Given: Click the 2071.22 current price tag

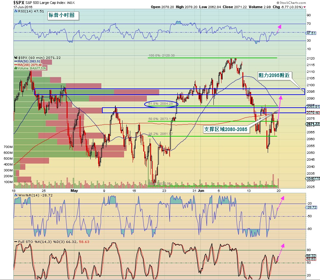Looking at the screenshot, I should click(x=313, y=124).
